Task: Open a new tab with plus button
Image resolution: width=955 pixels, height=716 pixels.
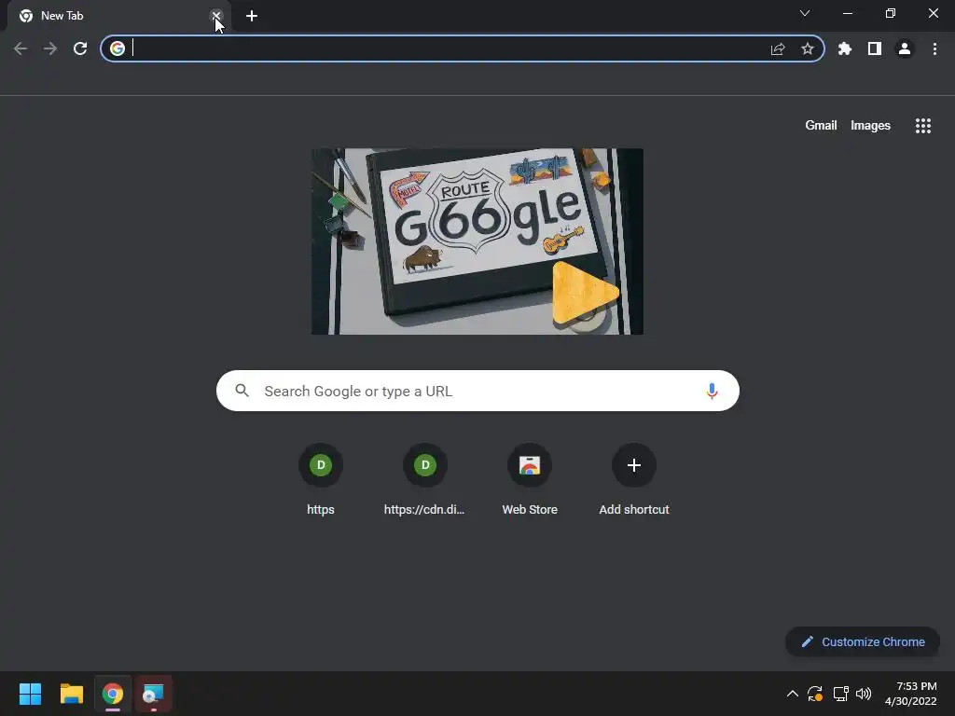Action: click(x=252, y=16)
